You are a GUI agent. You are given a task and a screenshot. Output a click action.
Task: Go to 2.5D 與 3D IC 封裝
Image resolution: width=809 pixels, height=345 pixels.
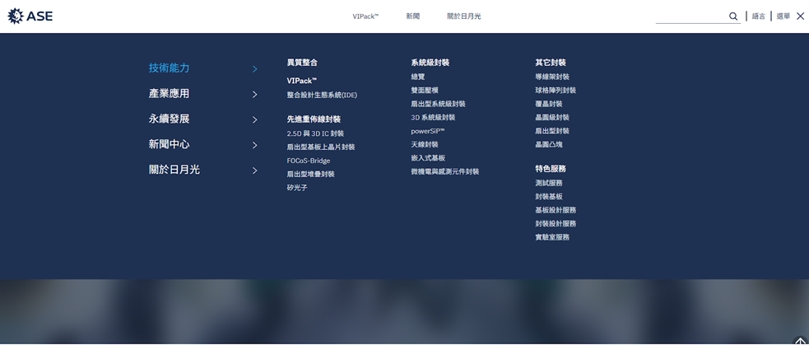pyautogui.click(x=315, y=133)
